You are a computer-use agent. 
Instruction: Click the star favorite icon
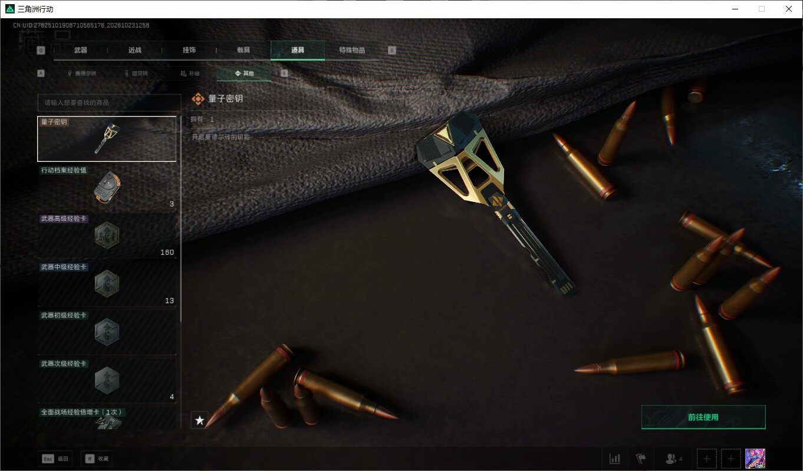pyautogui.click(x=200, y=420)
